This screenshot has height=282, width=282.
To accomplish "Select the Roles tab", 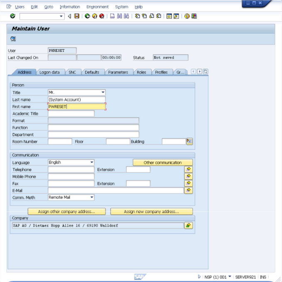I will pos(141,72).
